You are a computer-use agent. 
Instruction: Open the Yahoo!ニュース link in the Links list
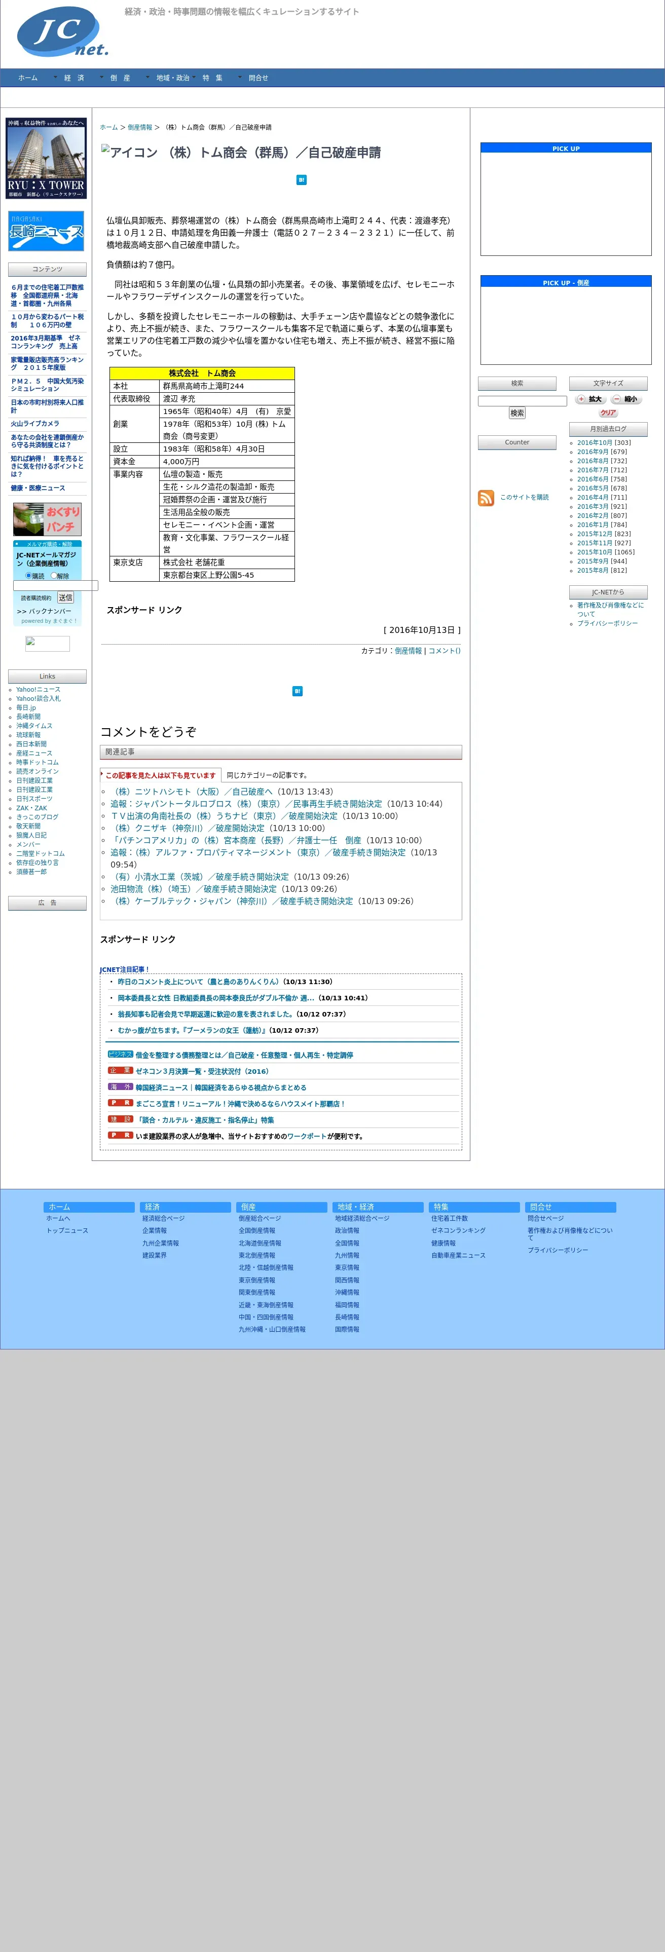pyautogui.click(x=39, y=690)
